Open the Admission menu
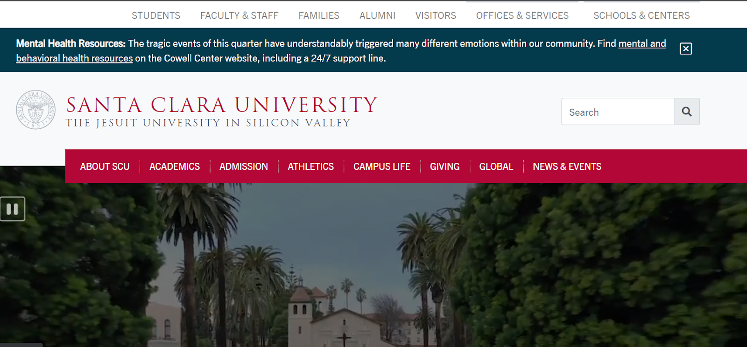The height and width of the screenshot is (347, 747). [244, 167]
